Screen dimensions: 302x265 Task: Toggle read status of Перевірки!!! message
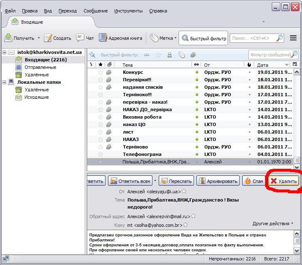pos(197,80)
